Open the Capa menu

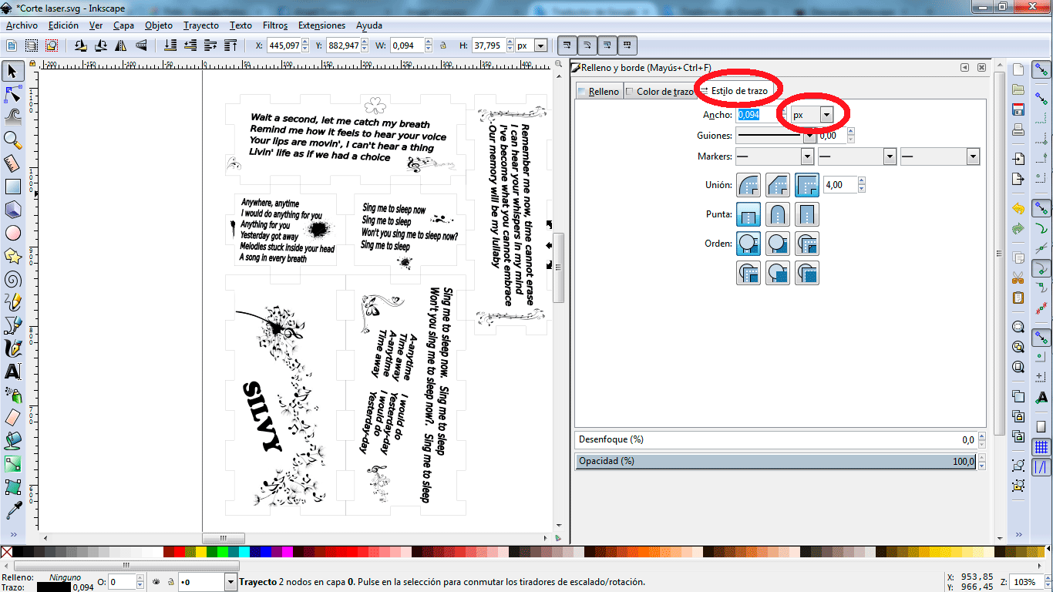pyautogui.click(x=123, y=25)
